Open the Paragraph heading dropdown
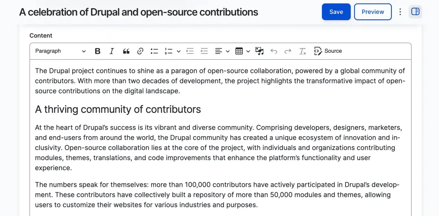Image resolution: width=439 pixels, height=216 pixels. click(60, 51)
